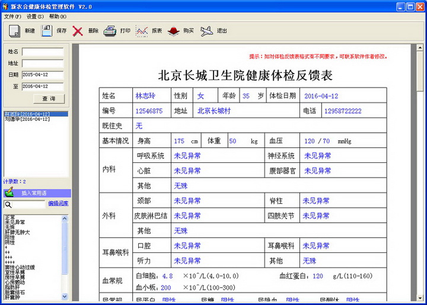Select patient 林志玲 in the record list
427x305 pixels.
pyautogui.click(x=27, y=114)
